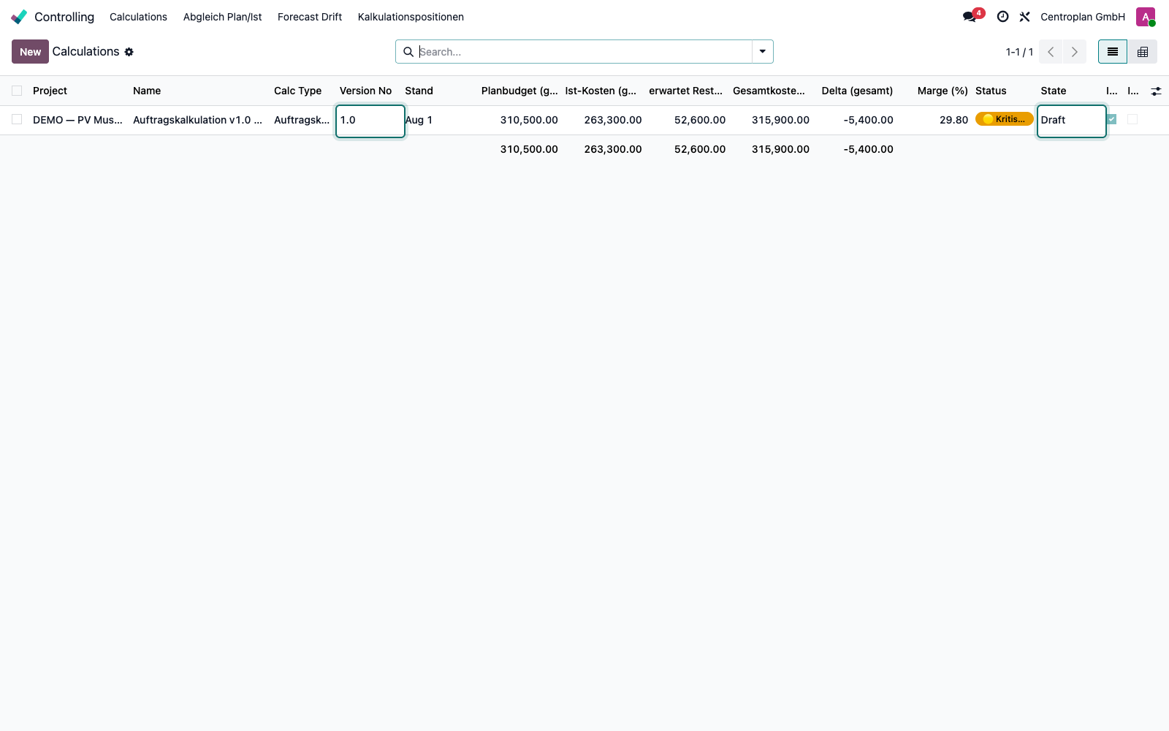Toggle the unchecked boolean field in row
The width and height of the screenshot is (1169, 731).
[x=1132, y=119]
